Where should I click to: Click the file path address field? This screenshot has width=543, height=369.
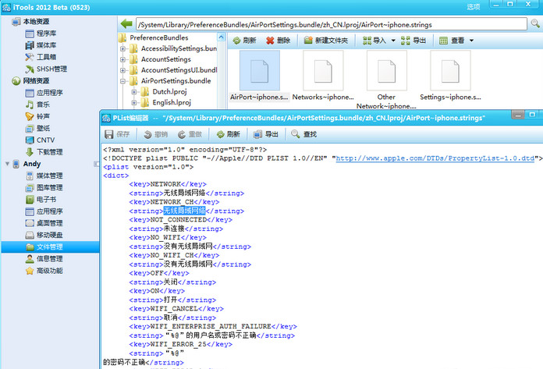point(335,24)
